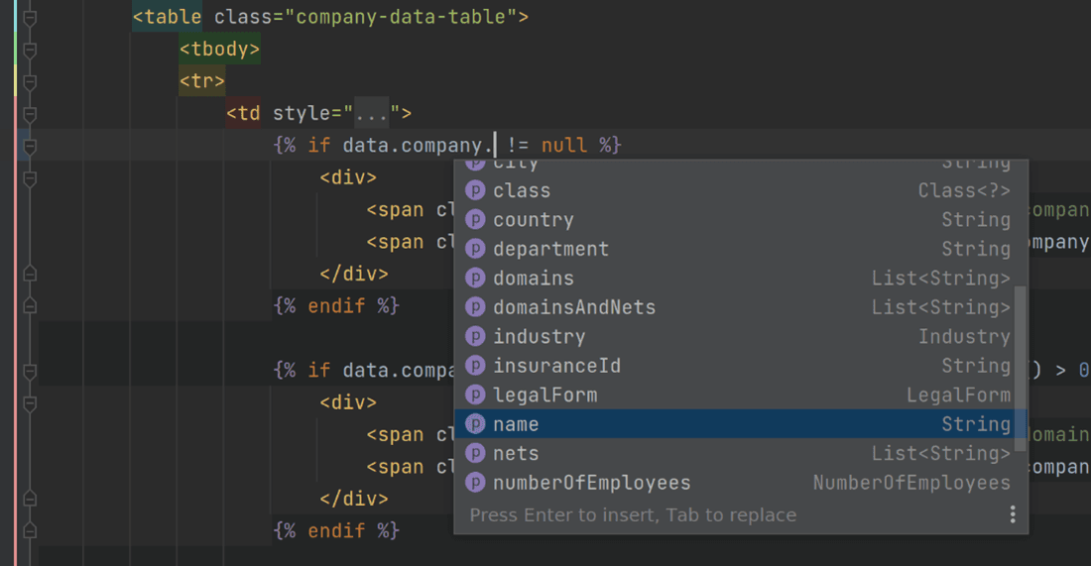Click the property icon next to "numberOfEmployees"

[475, 483]
